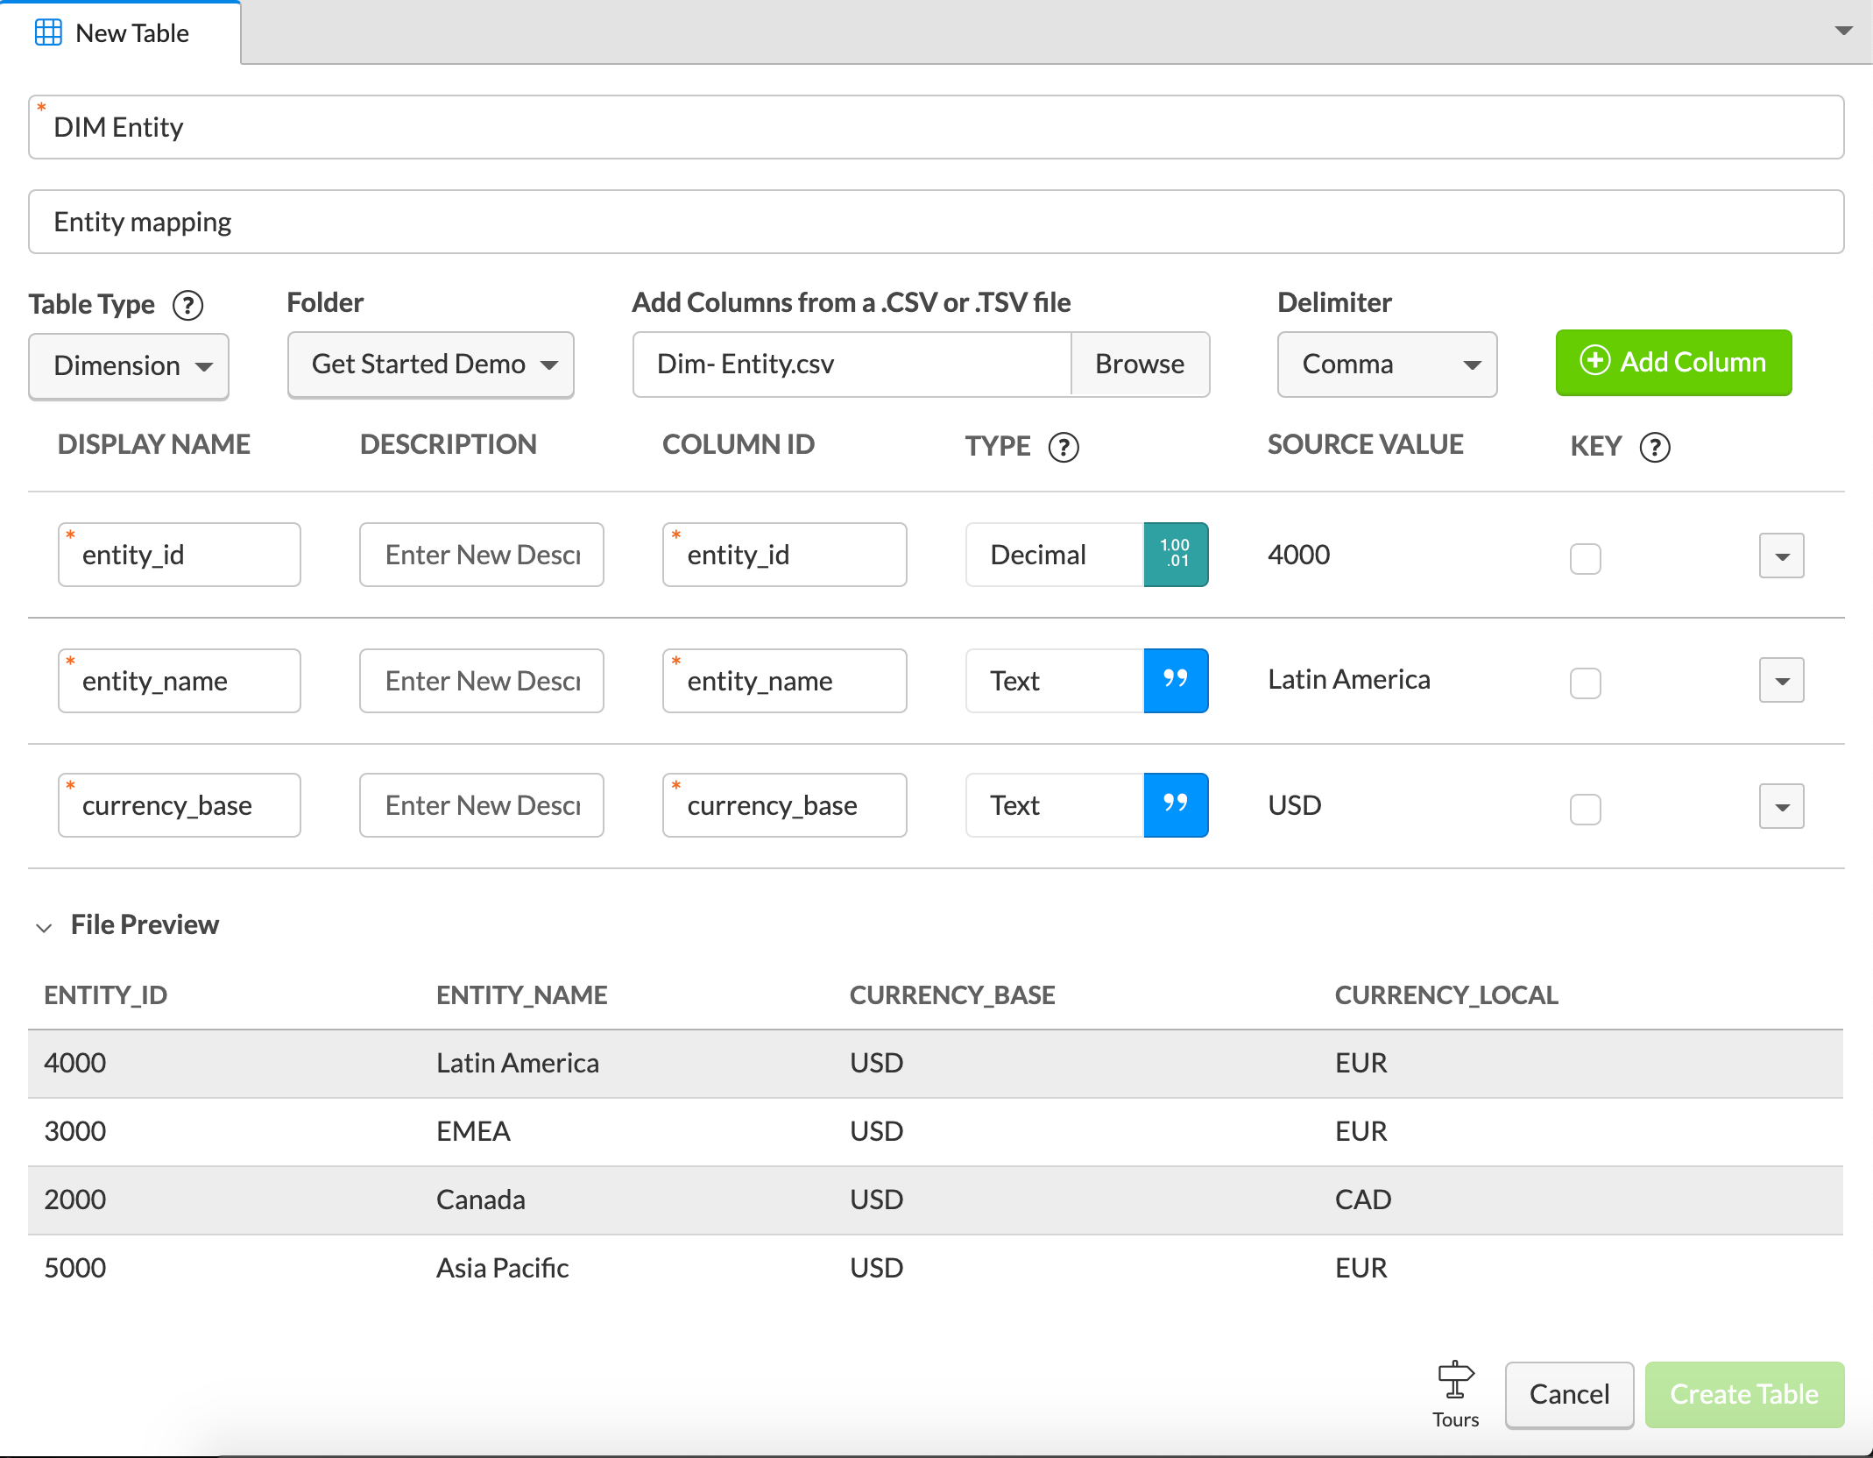Open the Key column help icon
Image resolution: width=1873 pixels, height=1458 pixels.
(x=1654, y=448)
